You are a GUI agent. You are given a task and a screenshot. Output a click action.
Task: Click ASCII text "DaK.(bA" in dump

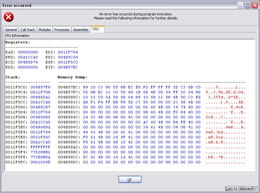[x=214, y=132]
